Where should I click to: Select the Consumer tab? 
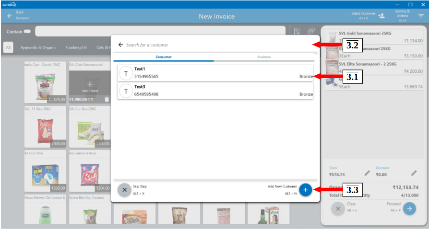(x=164, y=57)
